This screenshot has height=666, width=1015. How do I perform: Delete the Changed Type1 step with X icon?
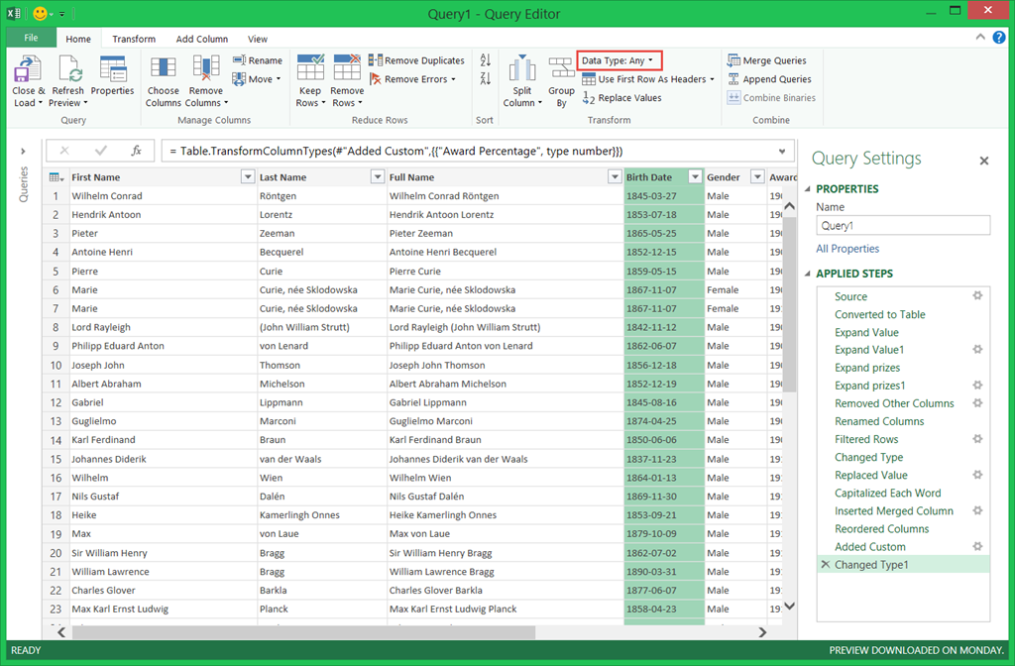(825, 565)
